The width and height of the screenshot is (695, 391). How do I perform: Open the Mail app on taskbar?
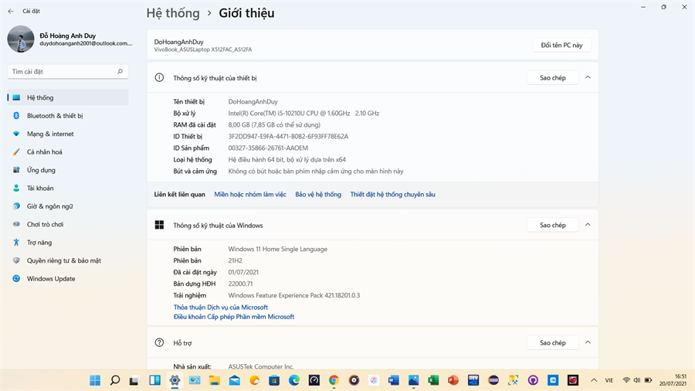tap(235, 380)
